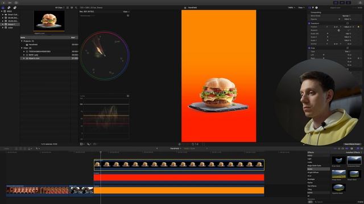Open waveform scope settings icon
This screenshot has width=364, height=204.
coord(128,96)
